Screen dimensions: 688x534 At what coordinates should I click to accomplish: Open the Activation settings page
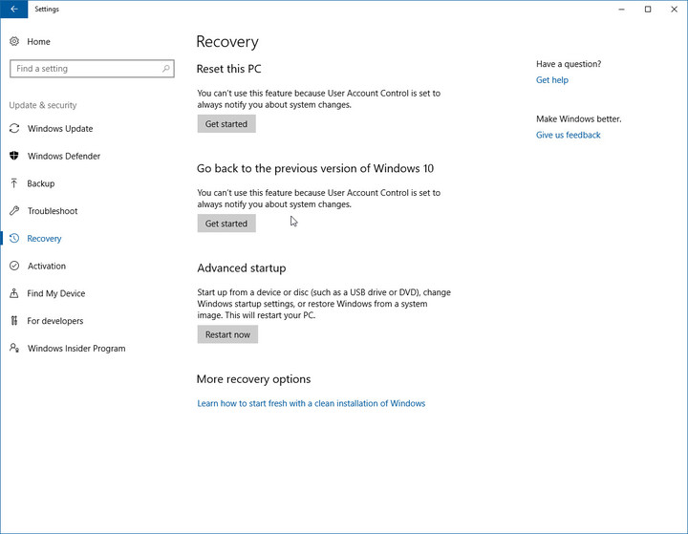point(47,266)
